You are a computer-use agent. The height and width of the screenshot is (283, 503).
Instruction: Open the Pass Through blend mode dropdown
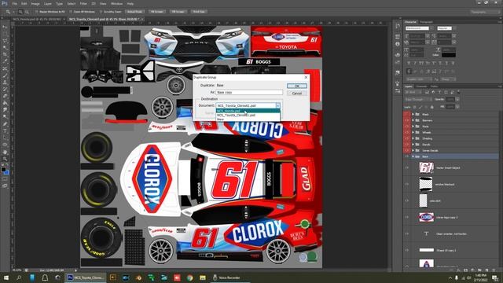pos(418,100)
